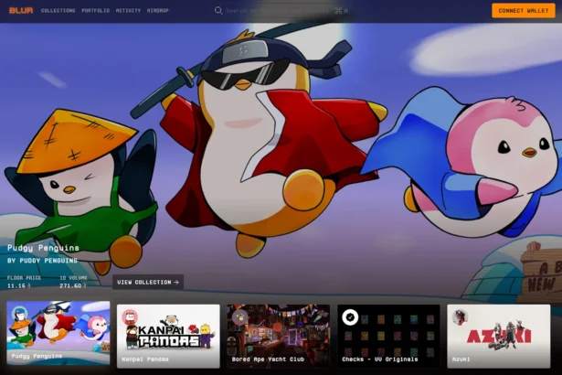Open the Checks - VV Originals card

pos(388,337)
